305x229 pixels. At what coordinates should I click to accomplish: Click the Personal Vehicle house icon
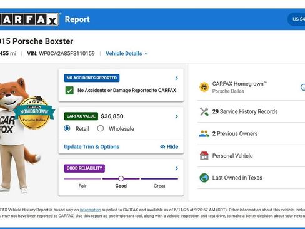204,156
